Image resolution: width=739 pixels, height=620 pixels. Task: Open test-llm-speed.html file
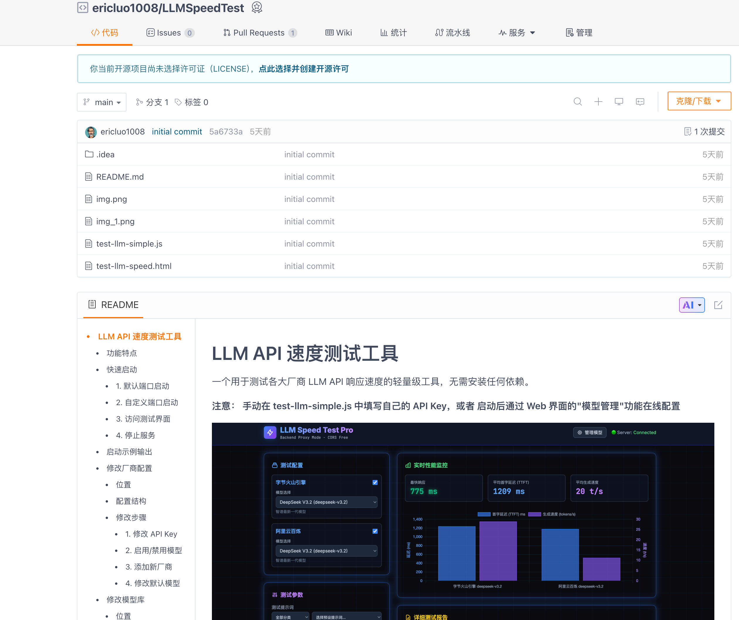click(x=134, y=266)
